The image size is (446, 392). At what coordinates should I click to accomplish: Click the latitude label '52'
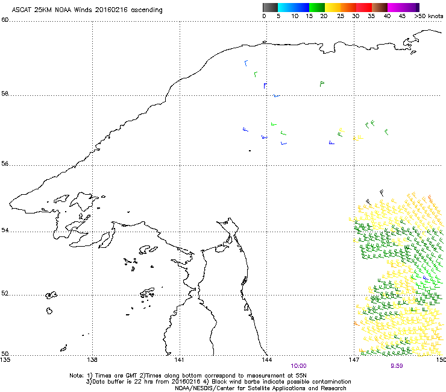[5, 293]
